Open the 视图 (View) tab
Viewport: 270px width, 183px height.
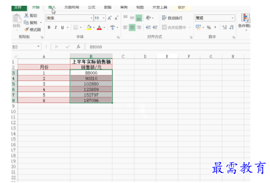click(x=140, y=7)
